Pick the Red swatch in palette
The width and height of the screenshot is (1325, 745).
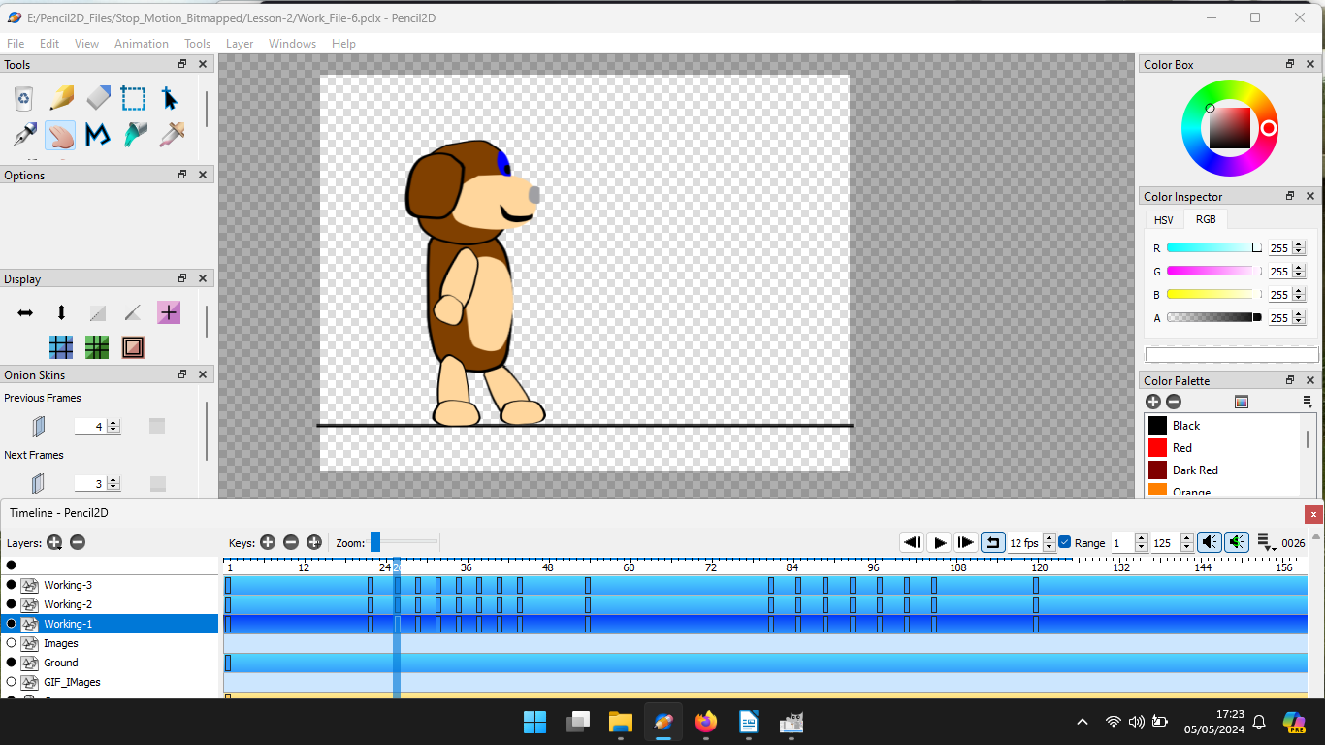click(x=1157, y=447)
